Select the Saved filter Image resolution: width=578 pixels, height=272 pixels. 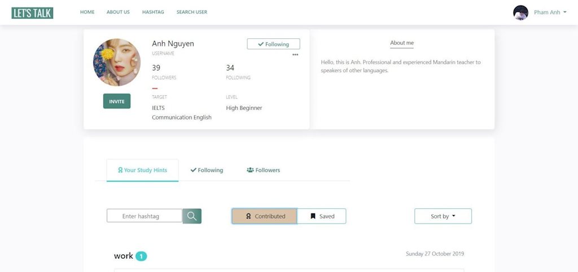(322, 216)
